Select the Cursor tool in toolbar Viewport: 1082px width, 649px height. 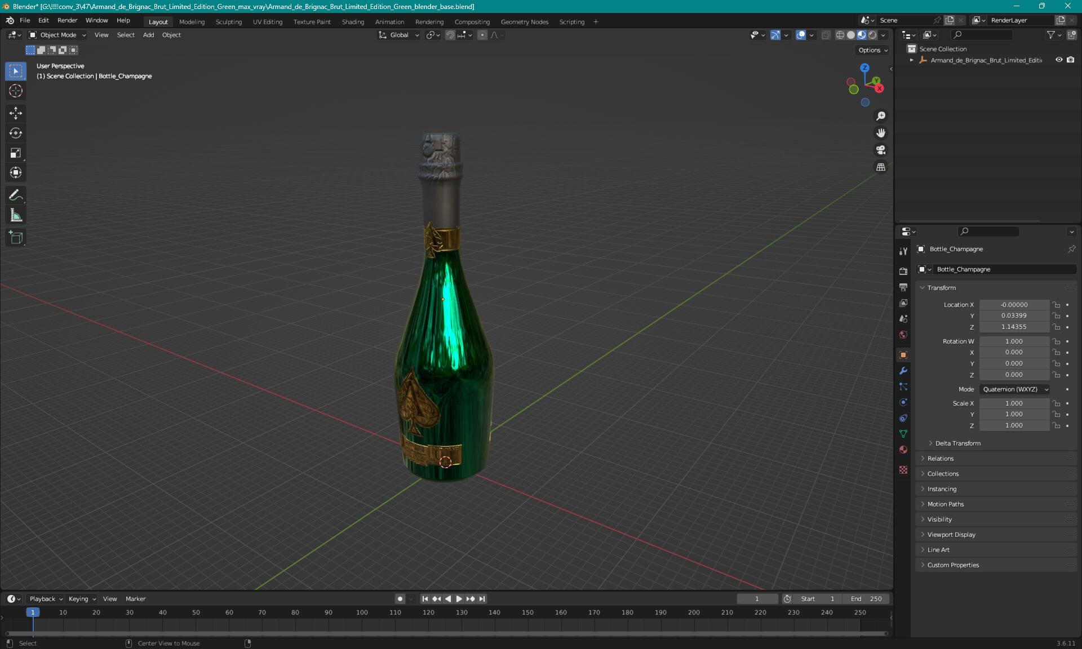click(16, 91)
